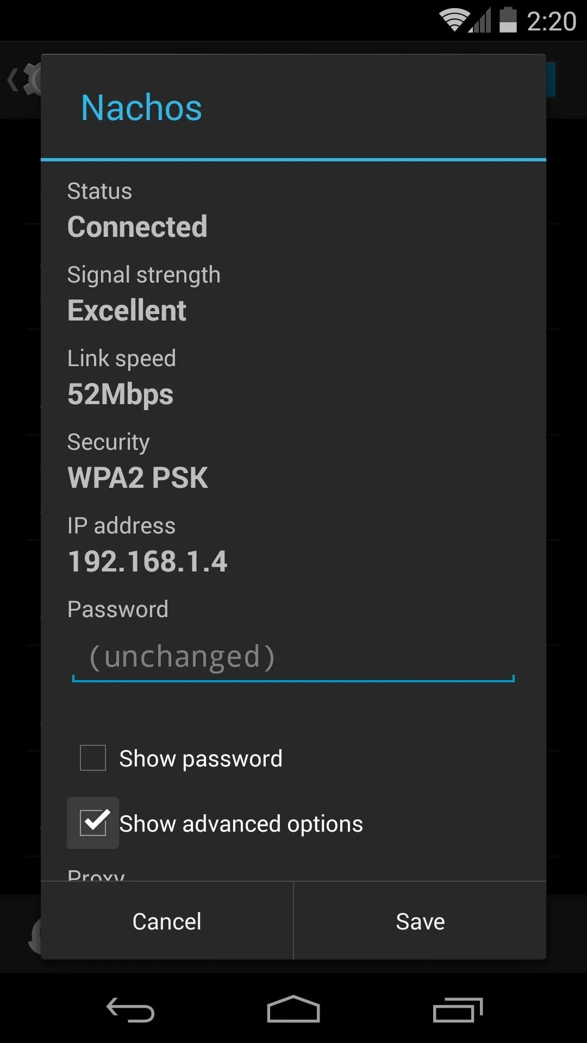Image resolution: width=587 pixels, height=1043 pixels.
Task: Tap the battery icon in the status bar
Action: click(x=508, y=20)
